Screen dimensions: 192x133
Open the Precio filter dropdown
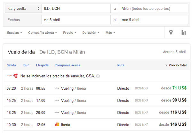(69, 33)
